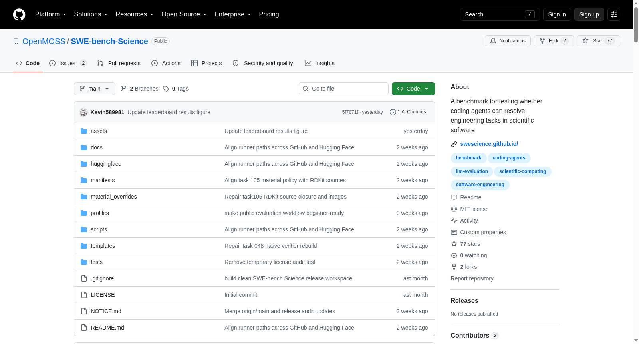
Task: Click the repository icon beside OpenMOSS
Action: click(16, 41)
